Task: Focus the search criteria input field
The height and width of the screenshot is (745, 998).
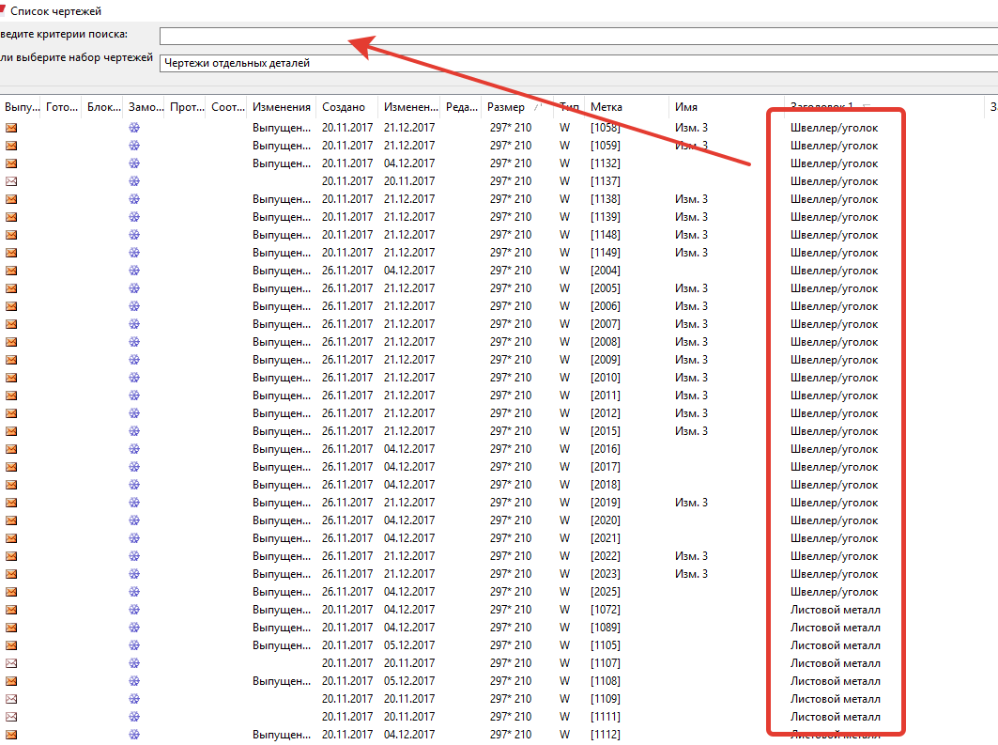Action: [577, 36]
